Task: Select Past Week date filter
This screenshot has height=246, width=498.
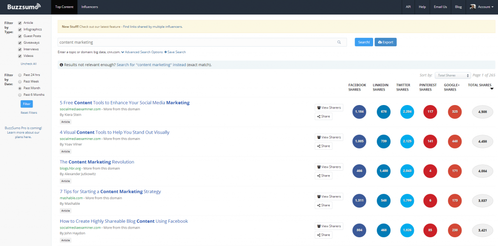Action: 20,82
